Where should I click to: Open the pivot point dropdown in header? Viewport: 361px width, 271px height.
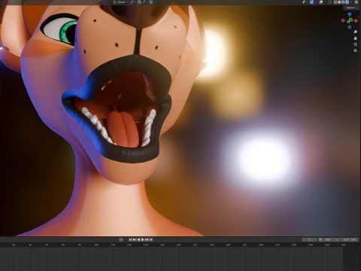(x=133, y=2)
